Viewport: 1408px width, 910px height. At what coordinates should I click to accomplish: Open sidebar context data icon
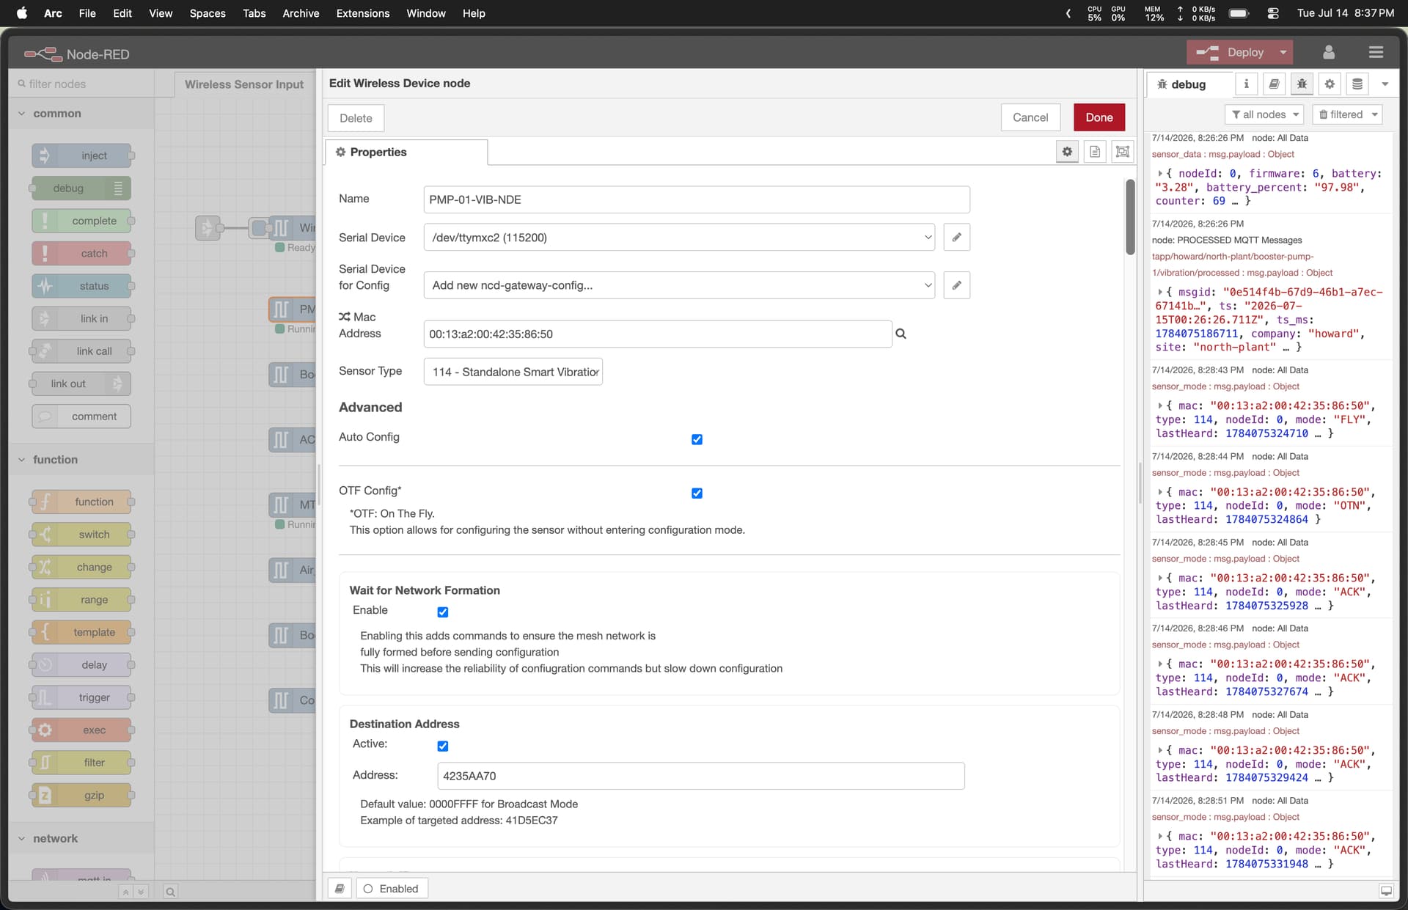pos(1357,84)
